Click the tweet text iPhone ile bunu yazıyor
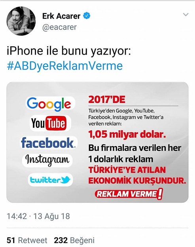 coord(69,51)
